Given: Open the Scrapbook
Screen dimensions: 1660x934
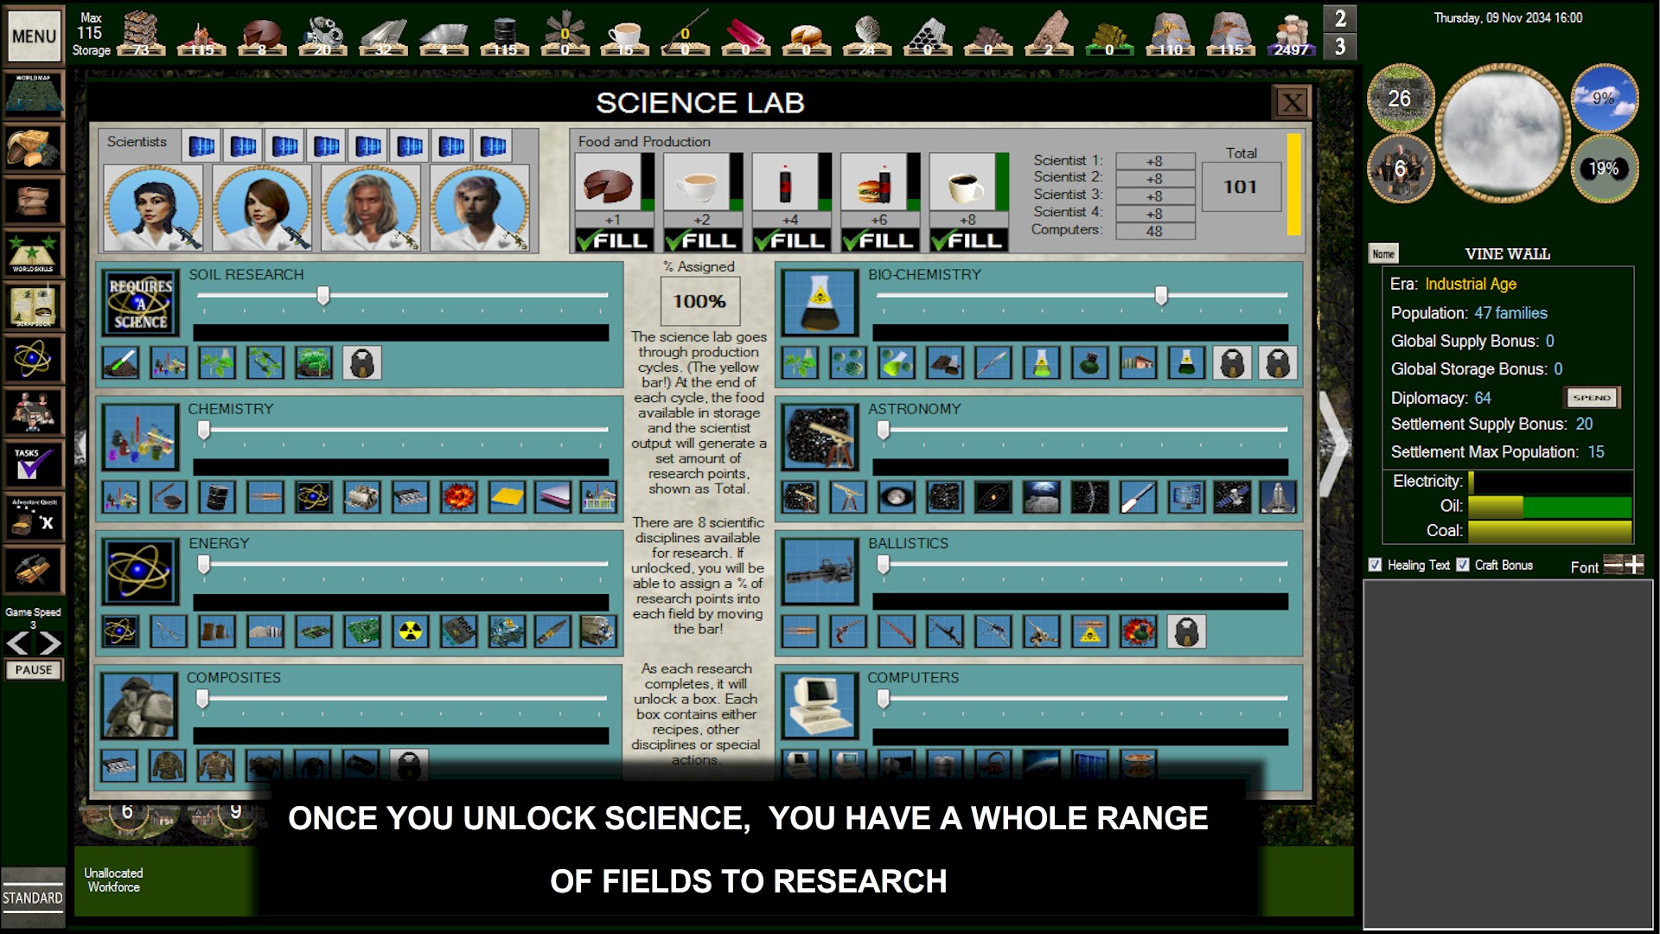Looking at the screenshot, I should (x=34, y=305).
